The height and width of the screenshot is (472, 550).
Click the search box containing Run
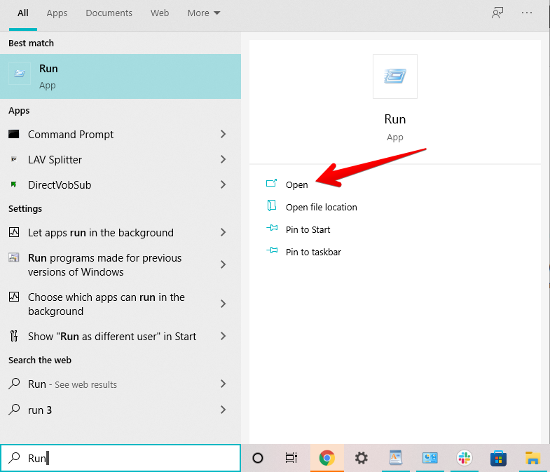point(126,458)
